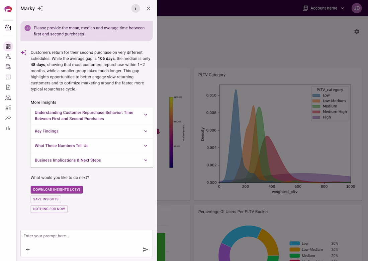This screenshot has width=368, height=261.
Task: Open the bar chart sidebar icon
Action: 8,128
